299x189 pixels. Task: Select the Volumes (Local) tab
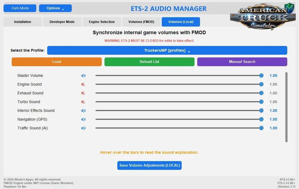[x=181, y=22]
